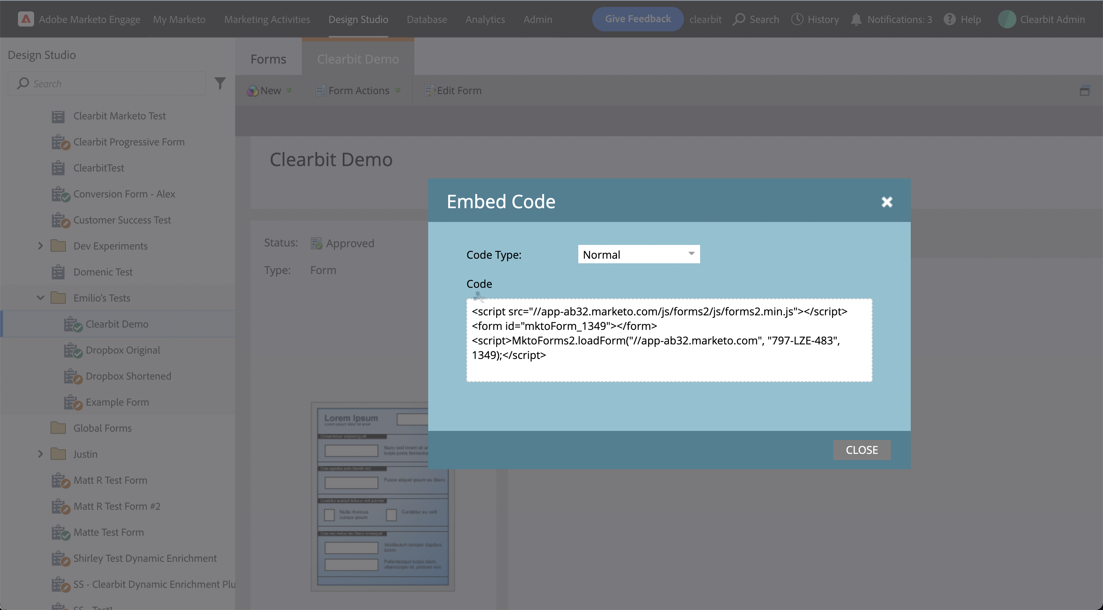Click the Clearbit Admin avatar icon
This screenshot has width=1103, height=610.
(1006, 19)
